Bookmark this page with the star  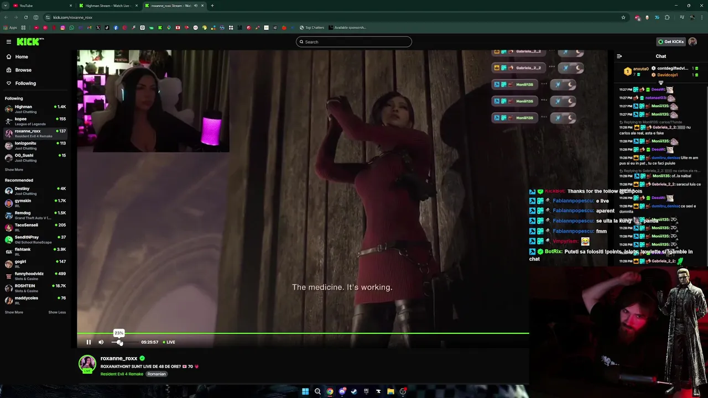pos(623,17)
